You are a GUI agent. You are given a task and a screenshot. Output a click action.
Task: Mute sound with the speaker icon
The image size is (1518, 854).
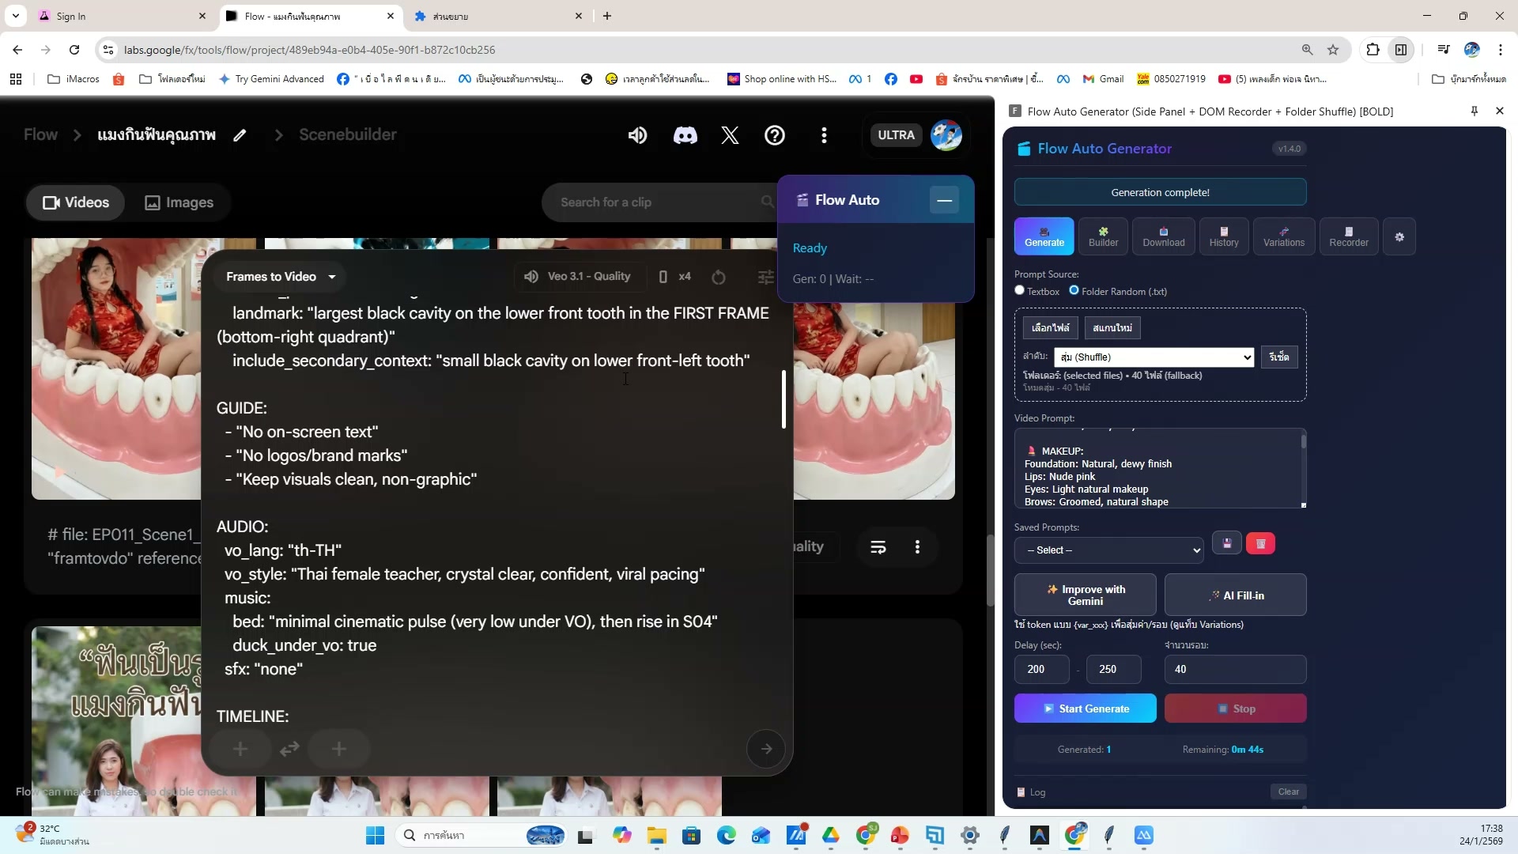[x=637, y=135]
